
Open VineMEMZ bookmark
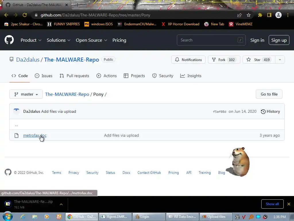point(241,24)
